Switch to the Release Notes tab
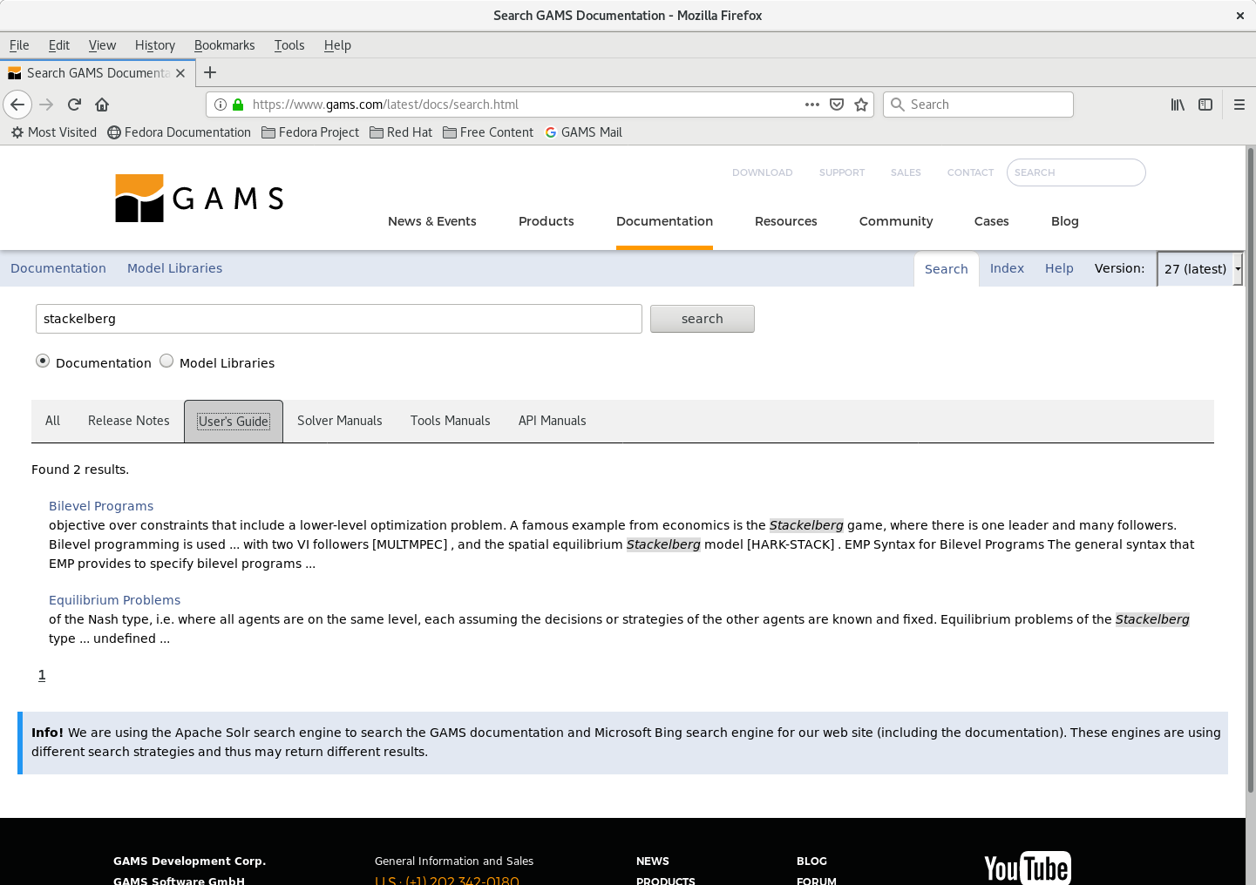Viewport: 1256px width, 885px height. pos(129,421)
